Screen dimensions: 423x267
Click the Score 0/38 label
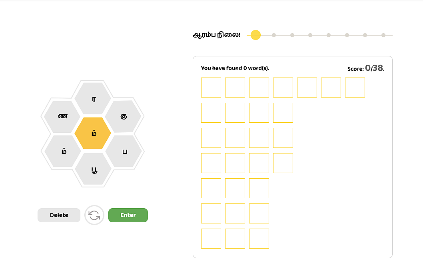tap(366, 68)
